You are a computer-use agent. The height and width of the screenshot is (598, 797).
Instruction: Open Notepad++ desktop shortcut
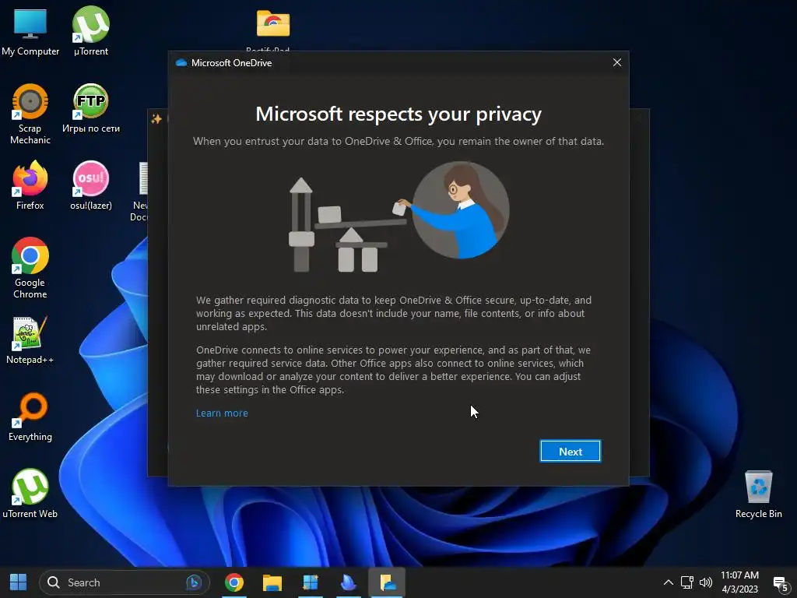click(30, 340)
